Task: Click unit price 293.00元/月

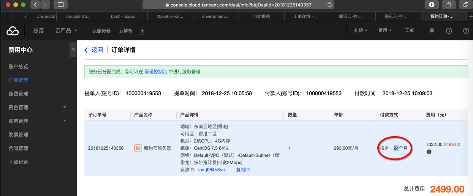Action: (x=346, y=148)
